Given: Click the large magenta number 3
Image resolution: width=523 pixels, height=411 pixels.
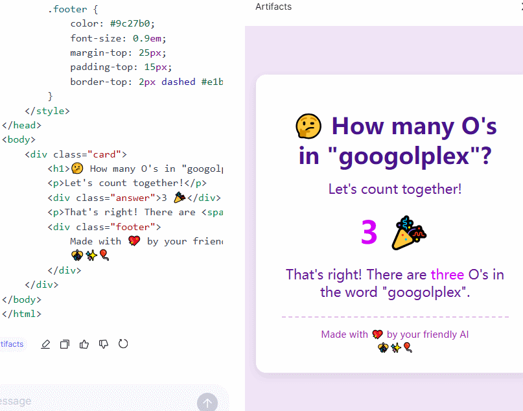Looking at the screenshot, I should [x=369, y=233].
